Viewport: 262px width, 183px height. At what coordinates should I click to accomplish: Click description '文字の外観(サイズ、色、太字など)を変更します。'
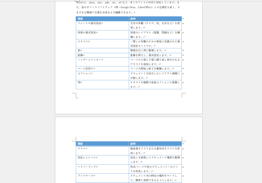(x=155, y=25)
